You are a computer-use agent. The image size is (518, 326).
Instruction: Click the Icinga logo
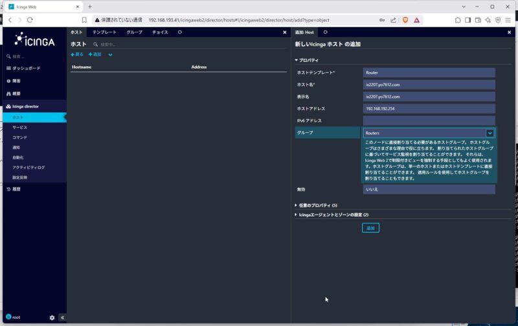pos(34,40)
